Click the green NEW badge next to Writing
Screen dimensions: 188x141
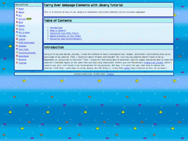click(x=29, y=19)
